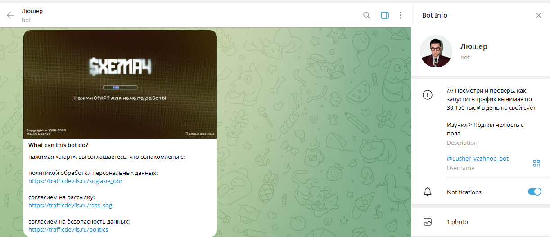Viewport: 550px width, 237px height.
Task: Click the @Lusher_vazhnoe_bot username
Action: pos(478,159)
